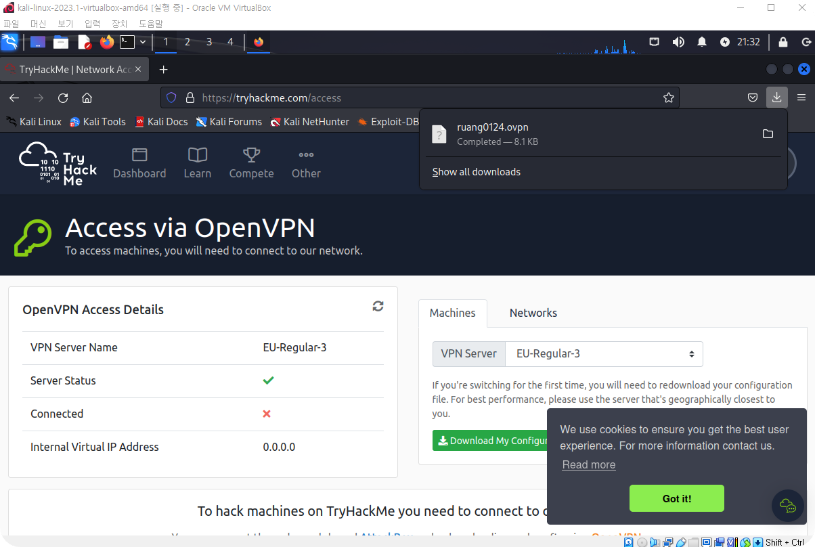Click the TryHackMe cloud logo
815x547 pixels.
pos(58,163)
